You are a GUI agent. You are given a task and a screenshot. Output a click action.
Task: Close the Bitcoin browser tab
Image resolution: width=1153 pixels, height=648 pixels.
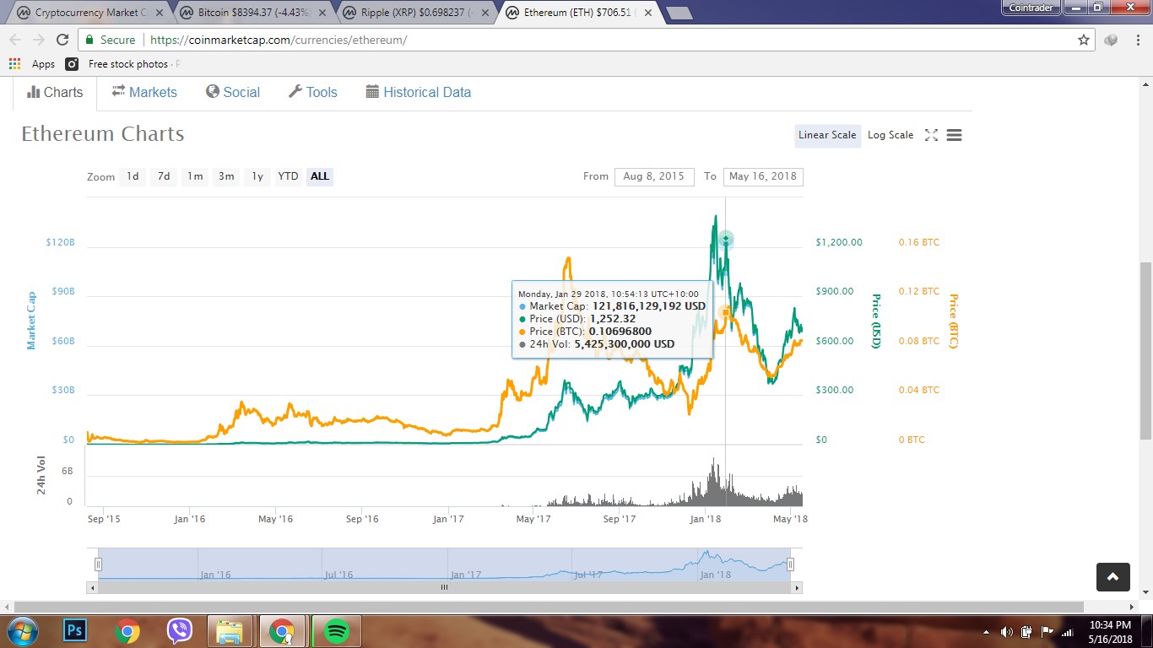[x=322, y=13]
